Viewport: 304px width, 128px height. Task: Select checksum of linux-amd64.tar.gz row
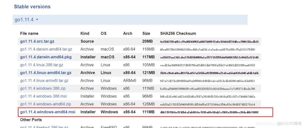pos(210,73)
